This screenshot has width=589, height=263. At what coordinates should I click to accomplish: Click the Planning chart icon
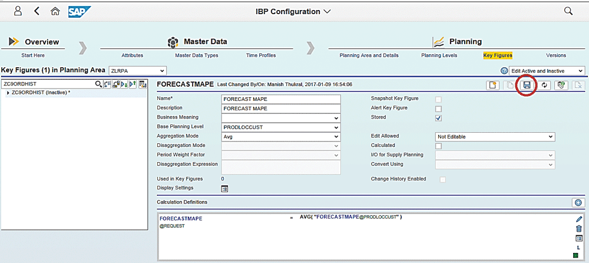coord(438,42)
